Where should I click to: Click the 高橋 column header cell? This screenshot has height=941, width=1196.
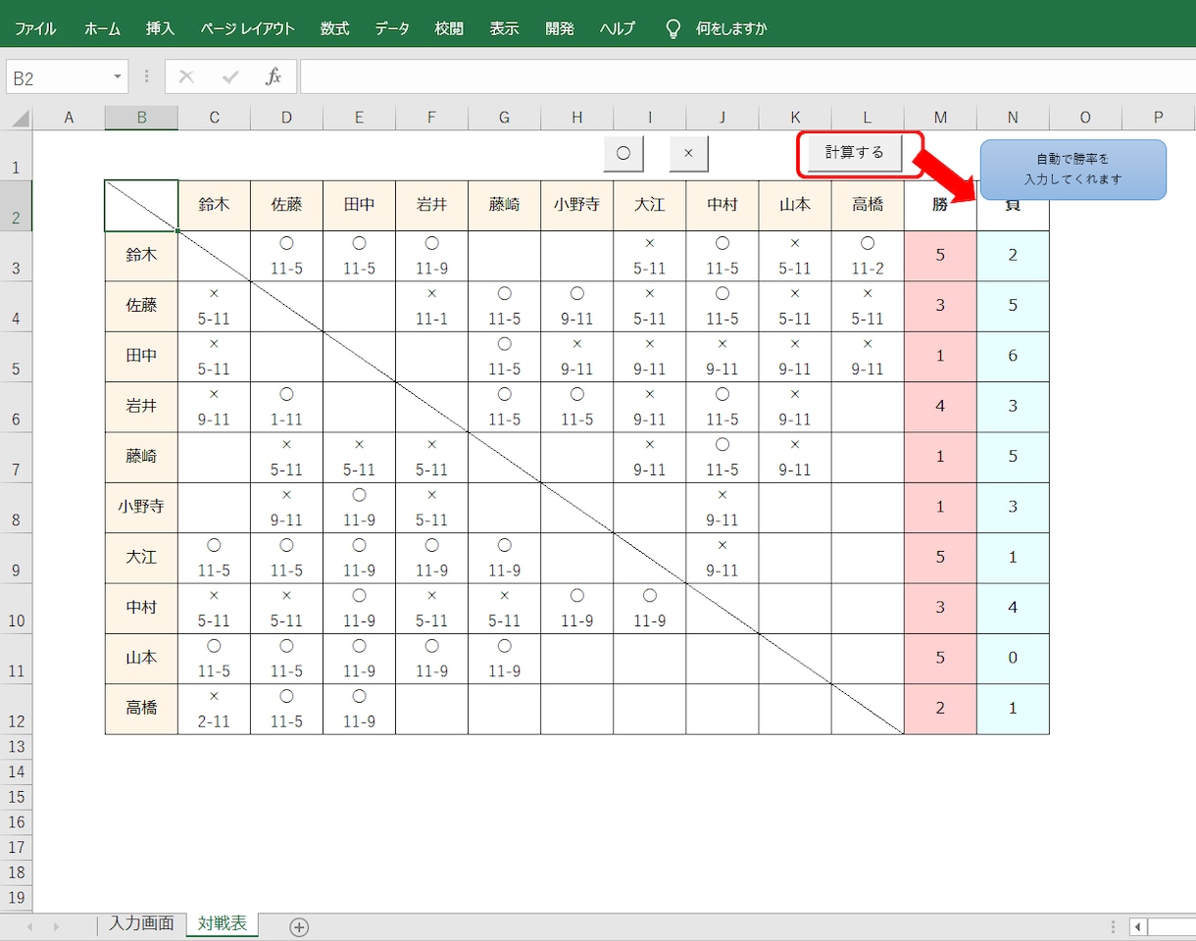[868, 205]
